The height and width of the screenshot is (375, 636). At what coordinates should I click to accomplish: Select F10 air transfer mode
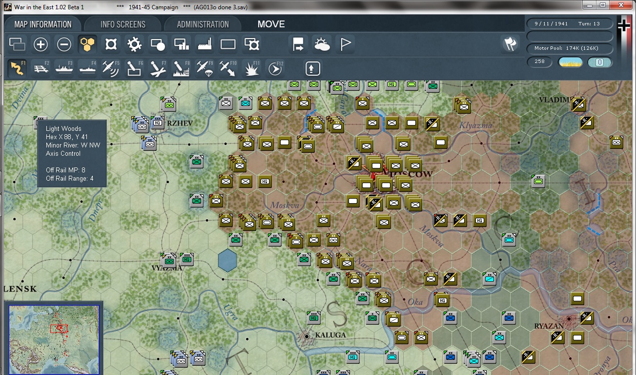point(228,68)
